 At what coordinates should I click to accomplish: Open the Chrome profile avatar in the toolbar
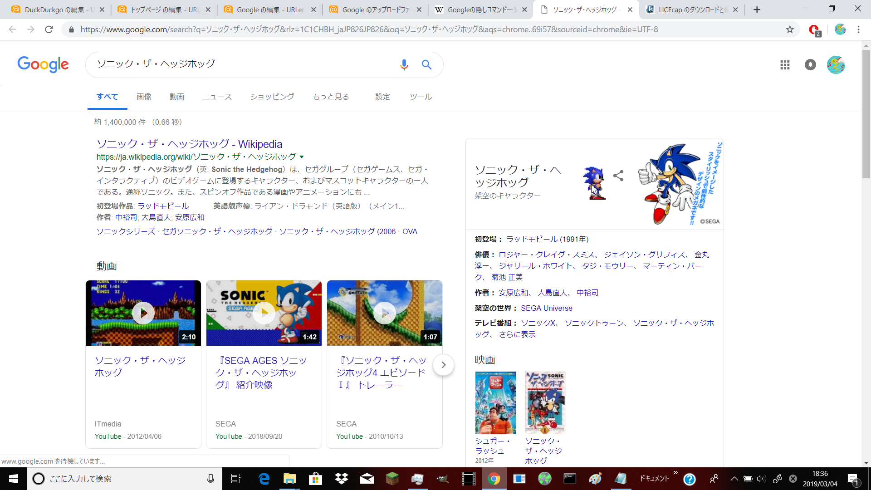coord(840,29)
